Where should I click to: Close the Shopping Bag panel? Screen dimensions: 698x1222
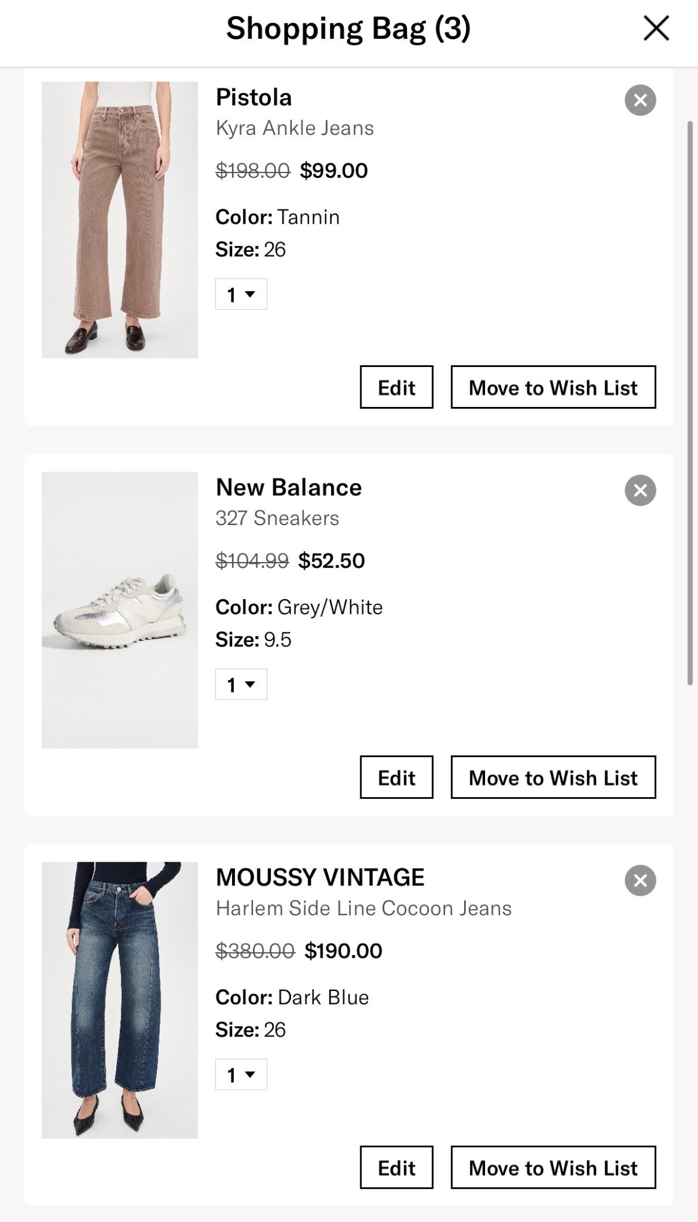pyautogui.click(x=656, y=28)
